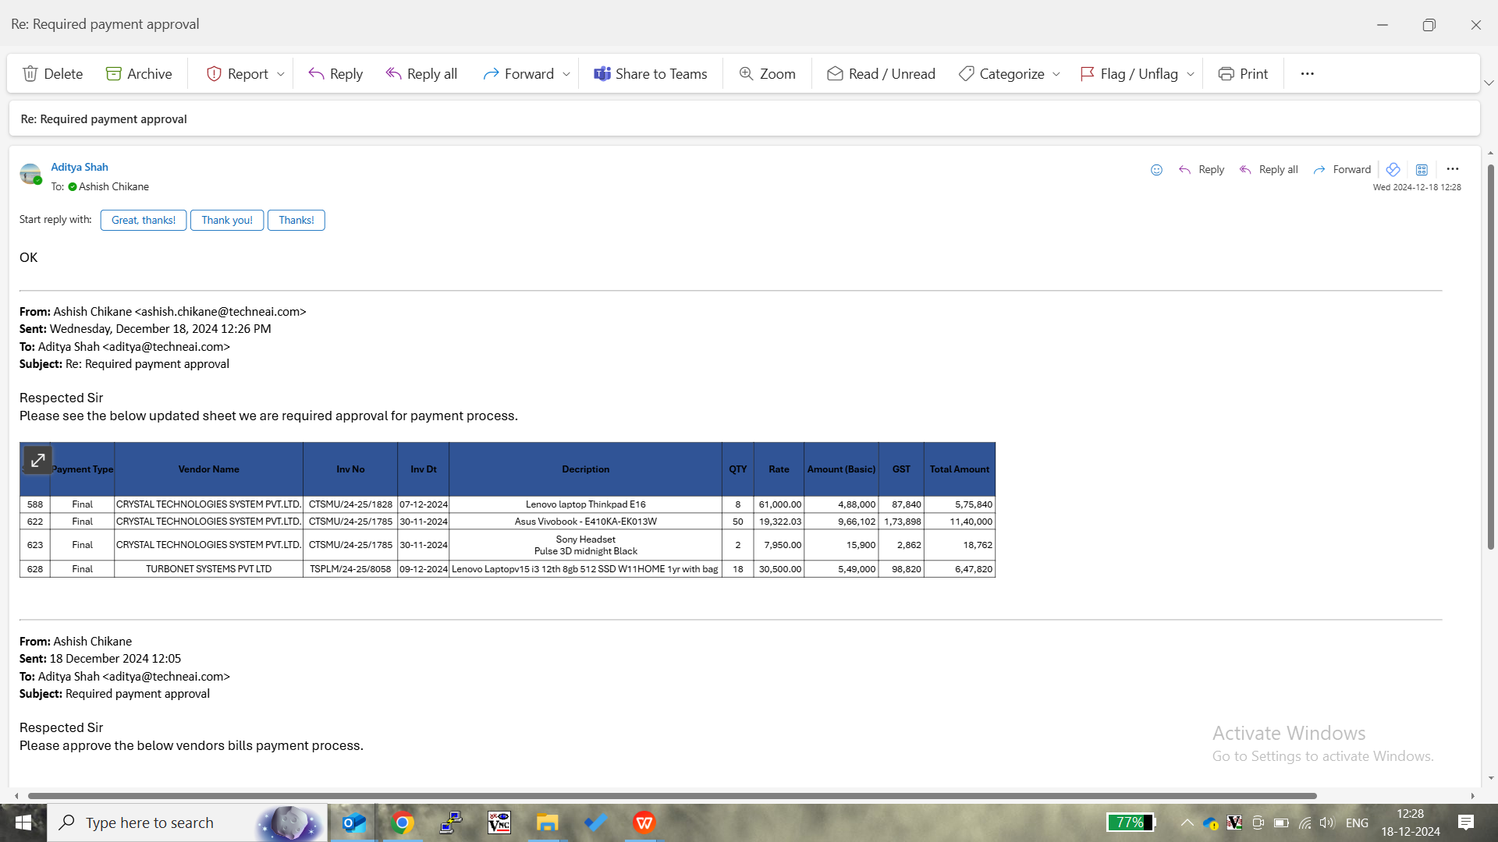
Task: Open WPS Office from the taskbar
Action: [644, 823]
